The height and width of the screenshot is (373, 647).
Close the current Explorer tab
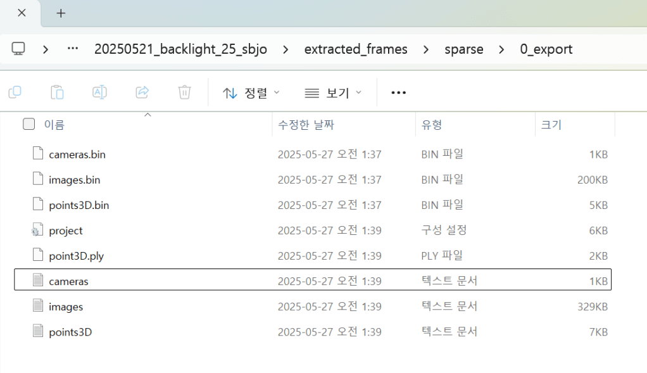pyautogui.click(x=22, y=13)
